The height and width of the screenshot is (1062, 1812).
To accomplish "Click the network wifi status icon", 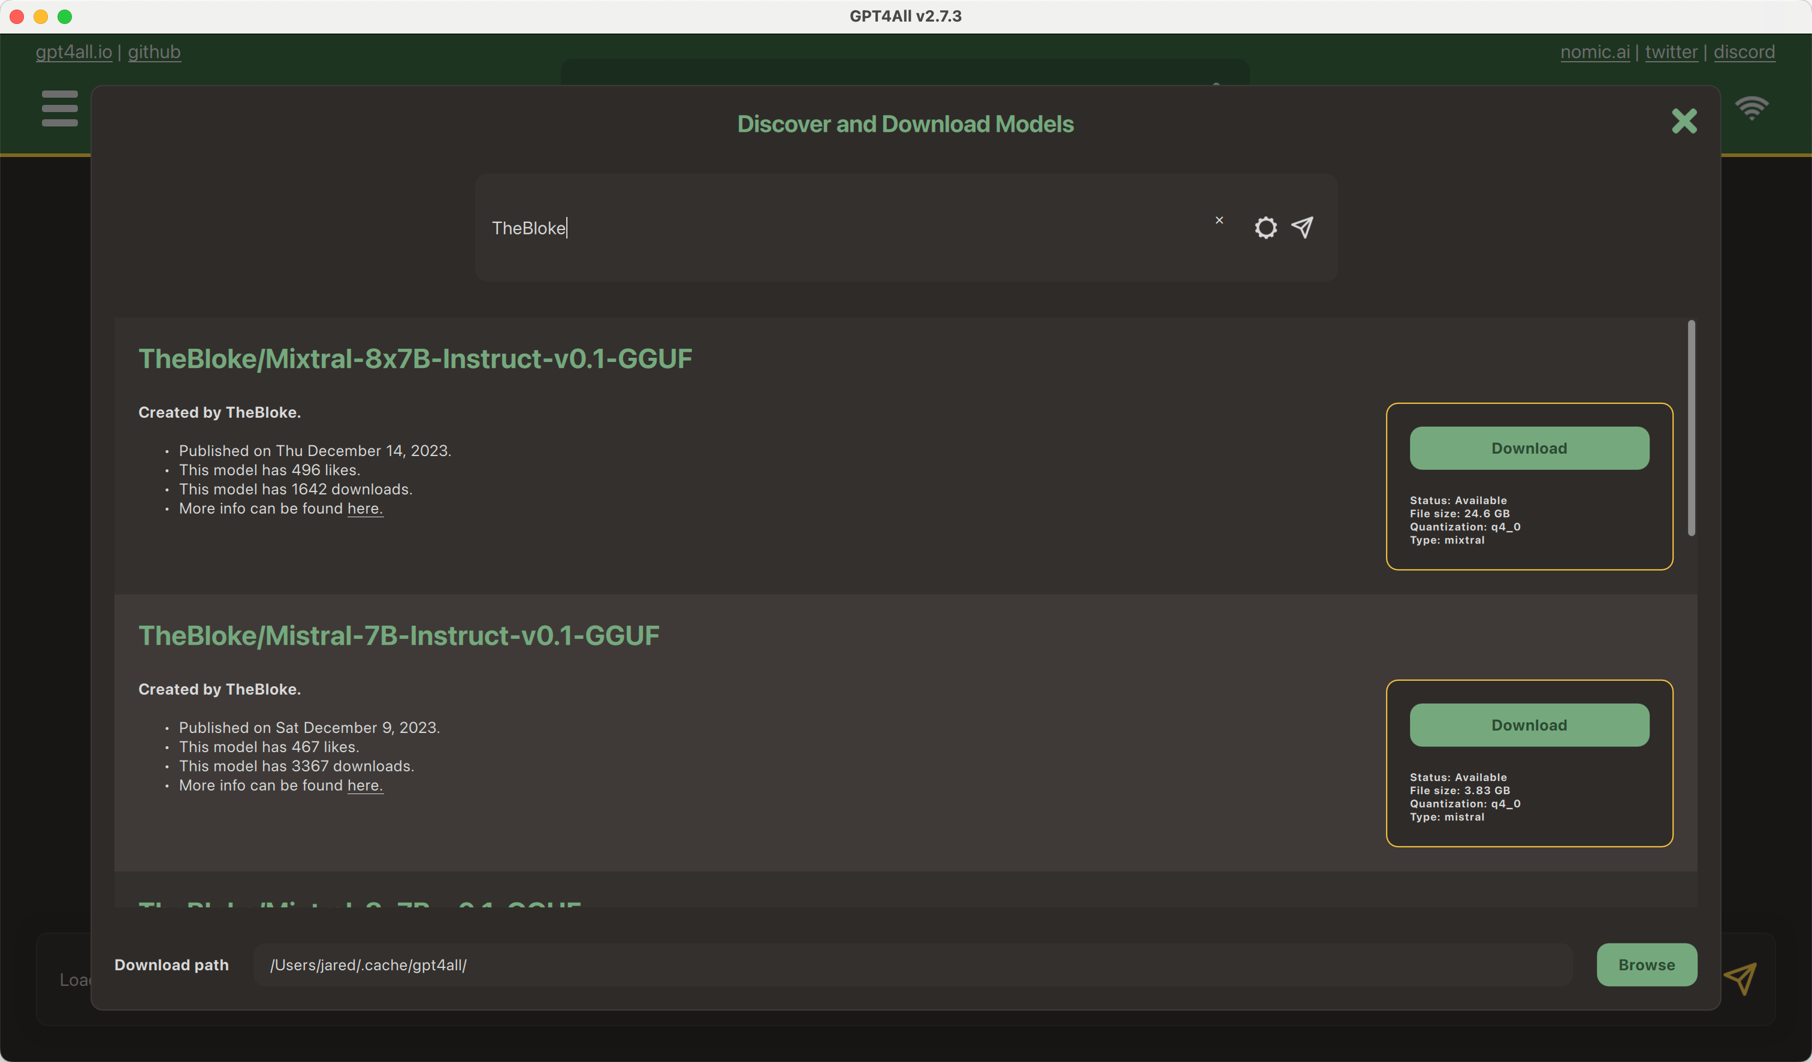I will 1751,108.
